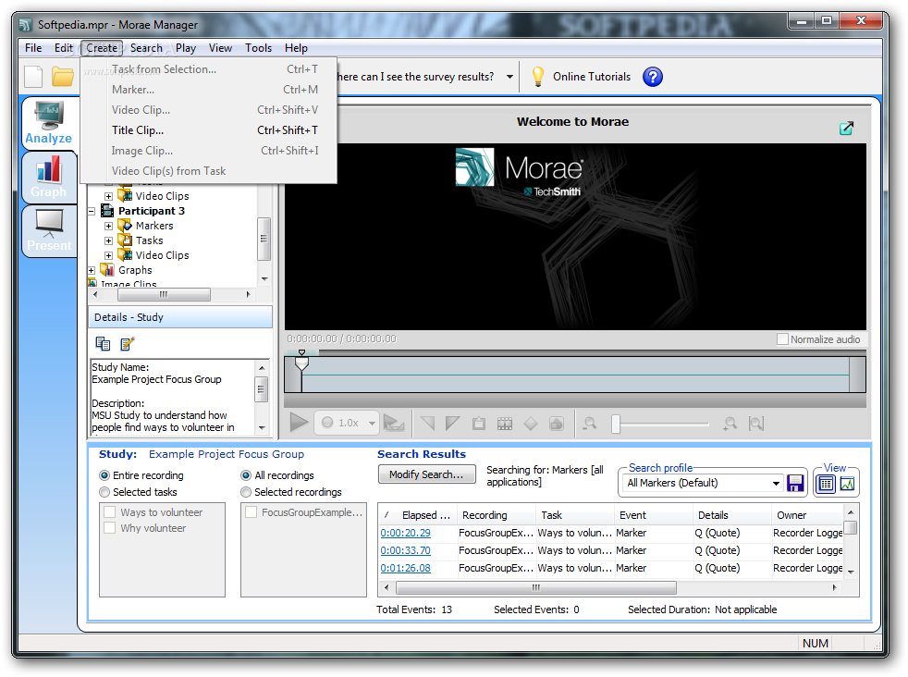Sort by the Recording column header

pyautogui.click(x=496, y=515)
